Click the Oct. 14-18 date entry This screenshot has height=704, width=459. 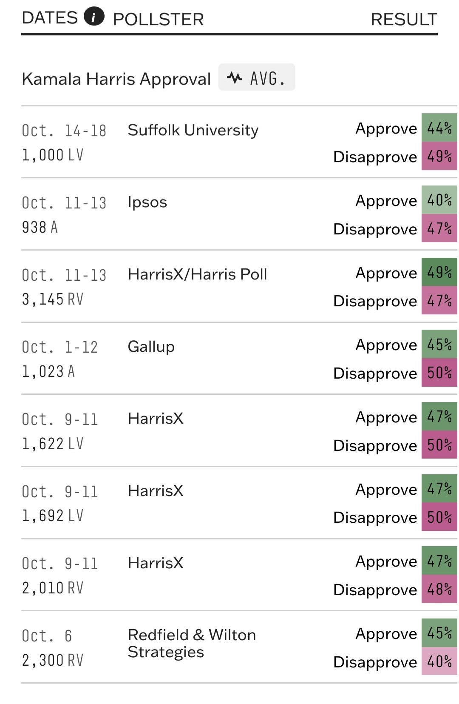pyautogui.click(x=64, y=131)
